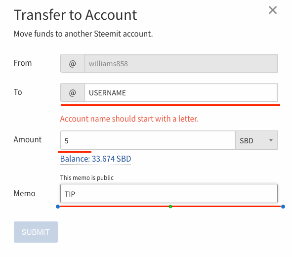Select the left blue annotation handle

click(58, 207)
